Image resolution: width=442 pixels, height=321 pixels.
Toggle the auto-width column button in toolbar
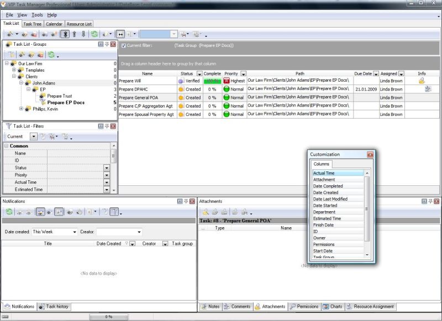[x=120, y=34]
